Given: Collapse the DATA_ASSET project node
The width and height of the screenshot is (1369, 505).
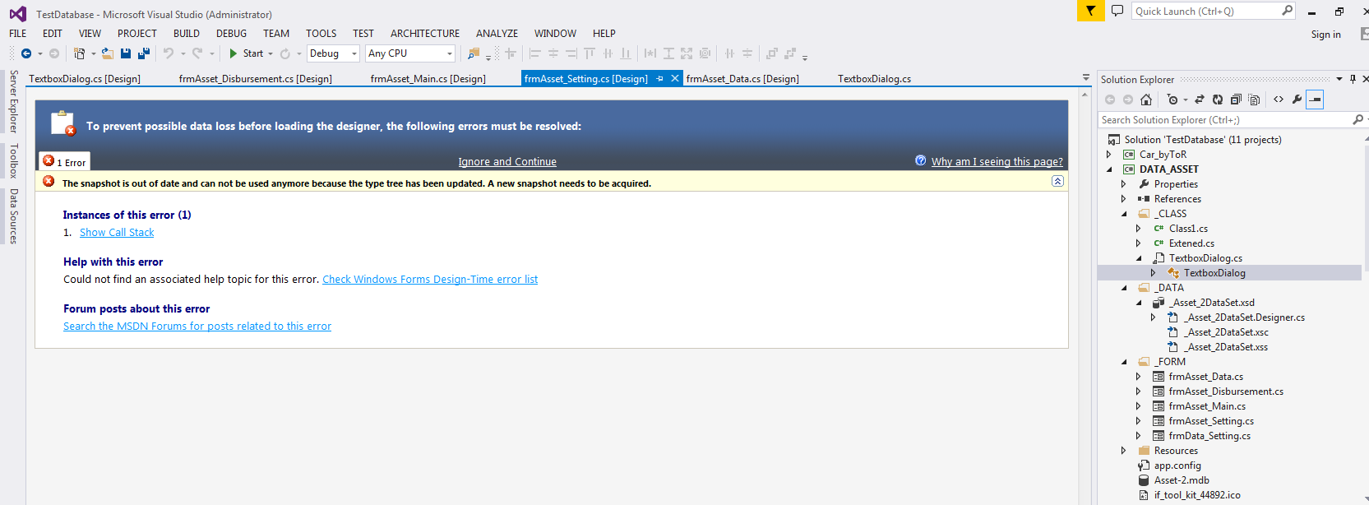Looking at the screenshot, I should click(x=1109, y=169).
